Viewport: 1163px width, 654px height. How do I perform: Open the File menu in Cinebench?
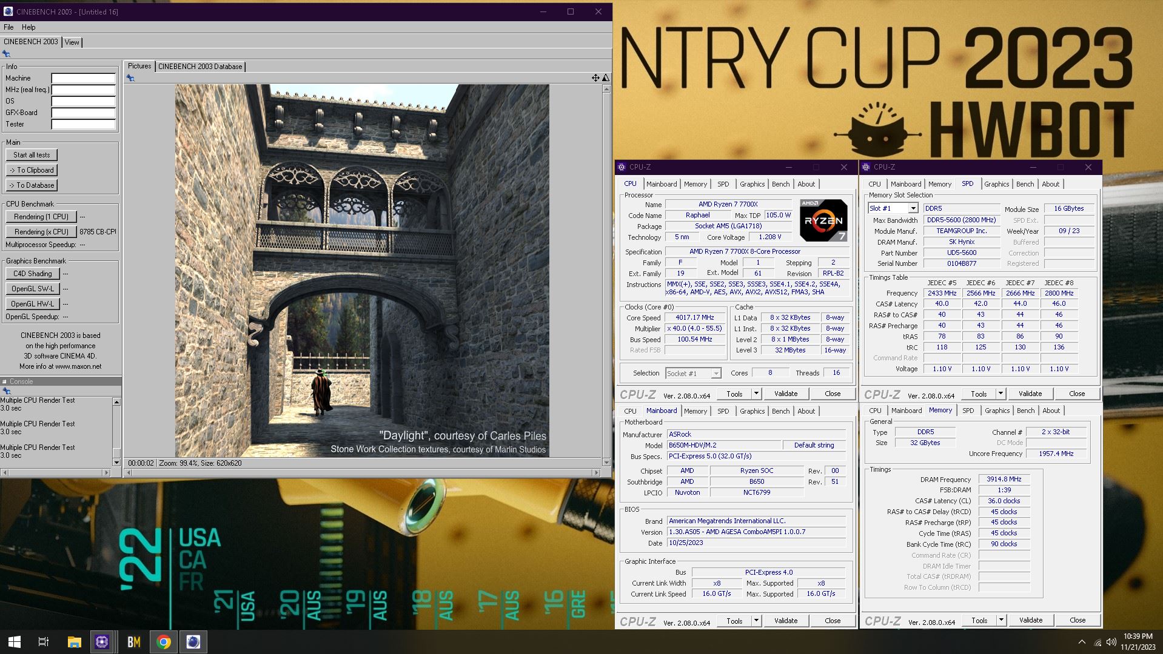click(8, 27)
